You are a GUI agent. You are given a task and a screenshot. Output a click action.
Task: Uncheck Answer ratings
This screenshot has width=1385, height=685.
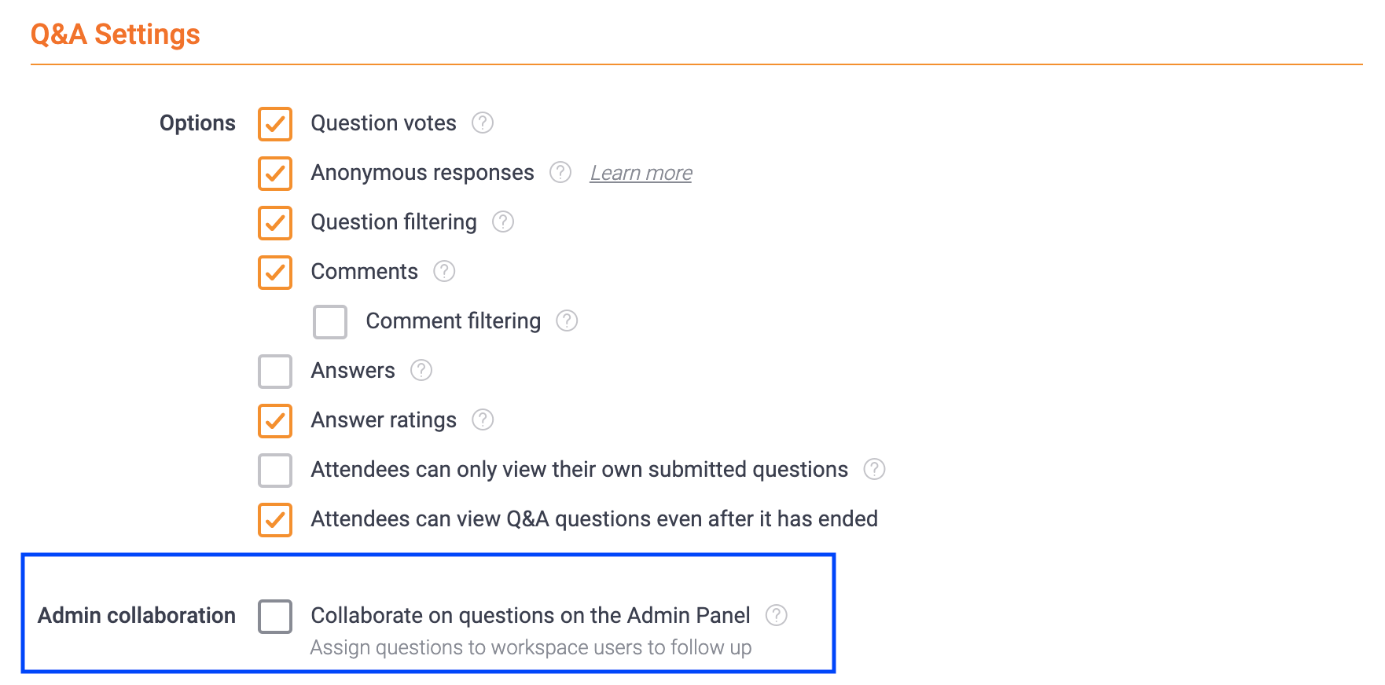(274, 420)
